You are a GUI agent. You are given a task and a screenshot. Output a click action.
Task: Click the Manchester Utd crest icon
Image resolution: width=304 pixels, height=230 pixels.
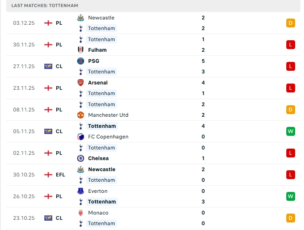tap(81, 115)
